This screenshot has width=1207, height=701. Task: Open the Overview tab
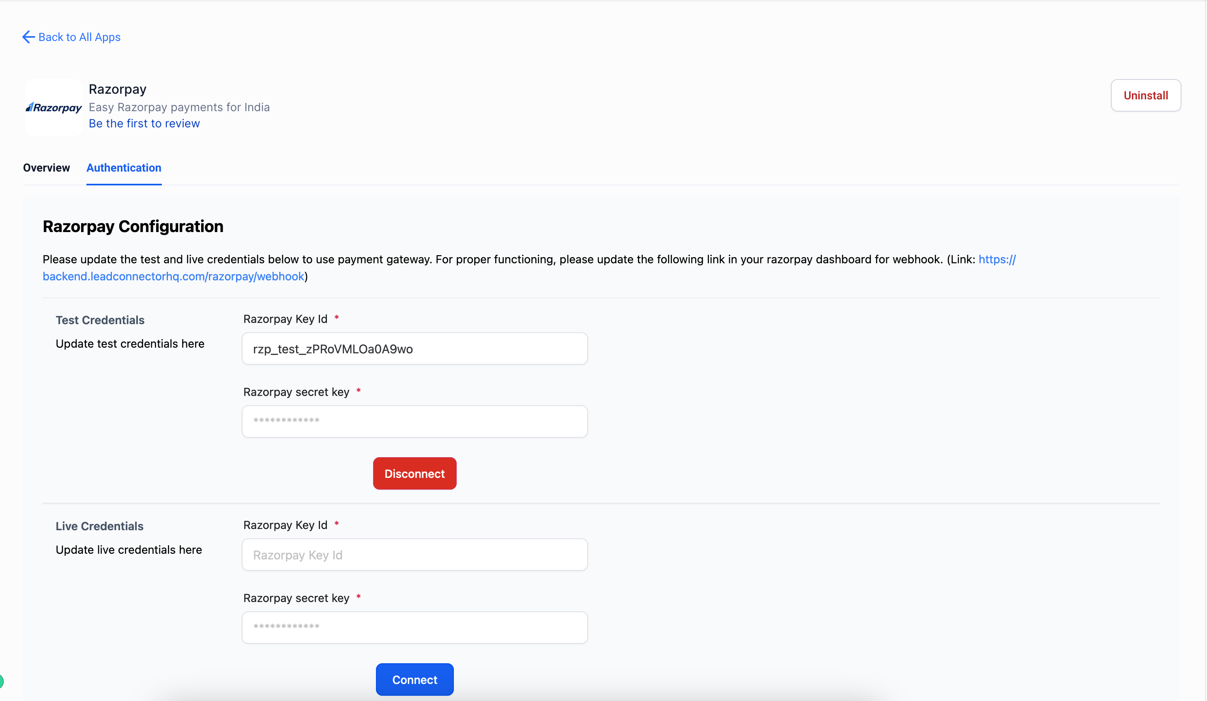(47, 168)
